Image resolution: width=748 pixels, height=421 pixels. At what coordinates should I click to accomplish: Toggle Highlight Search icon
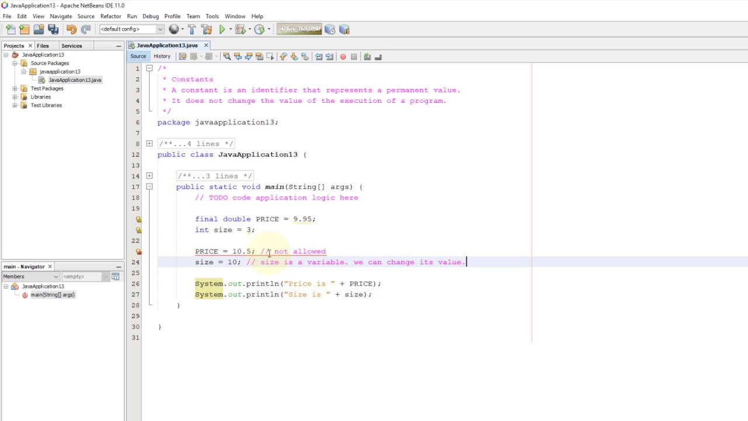point(259,57)
